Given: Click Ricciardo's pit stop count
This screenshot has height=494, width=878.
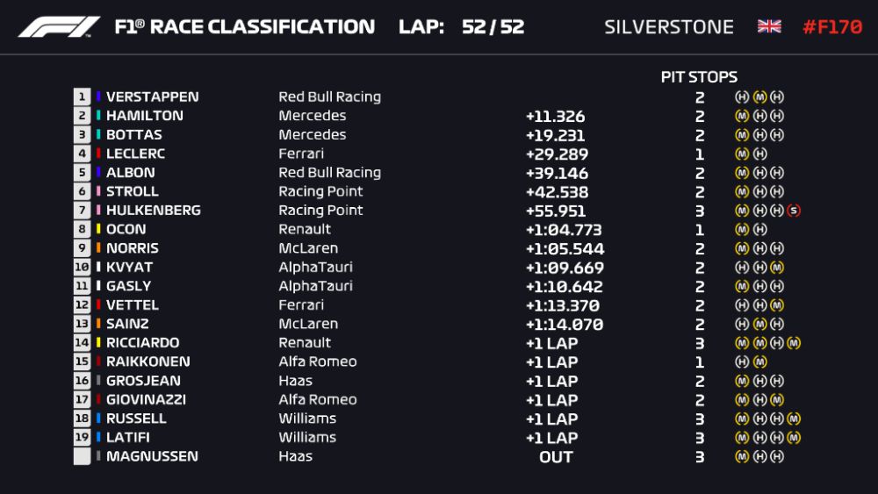Looking at the screenshot, I should point(700,343).
